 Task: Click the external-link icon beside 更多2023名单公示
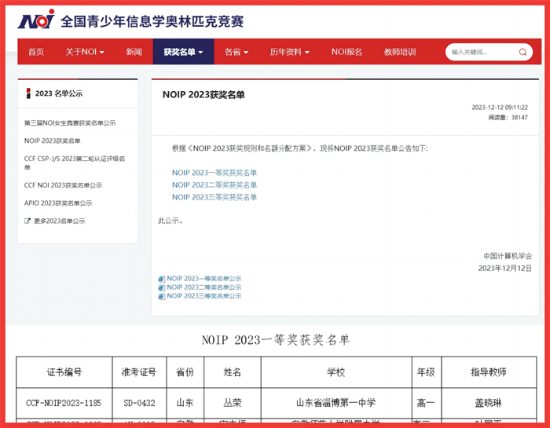pos(27,221)
